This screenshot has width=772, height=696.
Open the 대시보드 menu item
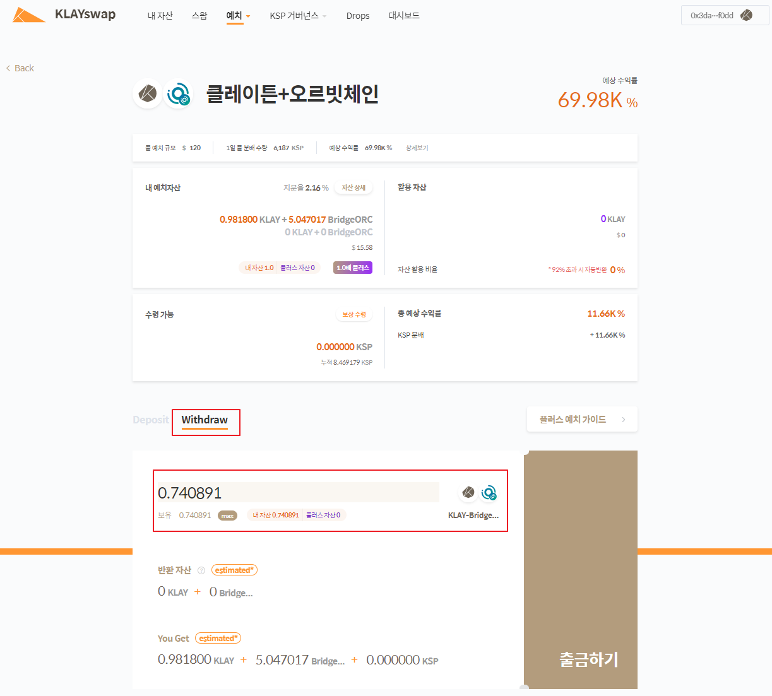404,16
